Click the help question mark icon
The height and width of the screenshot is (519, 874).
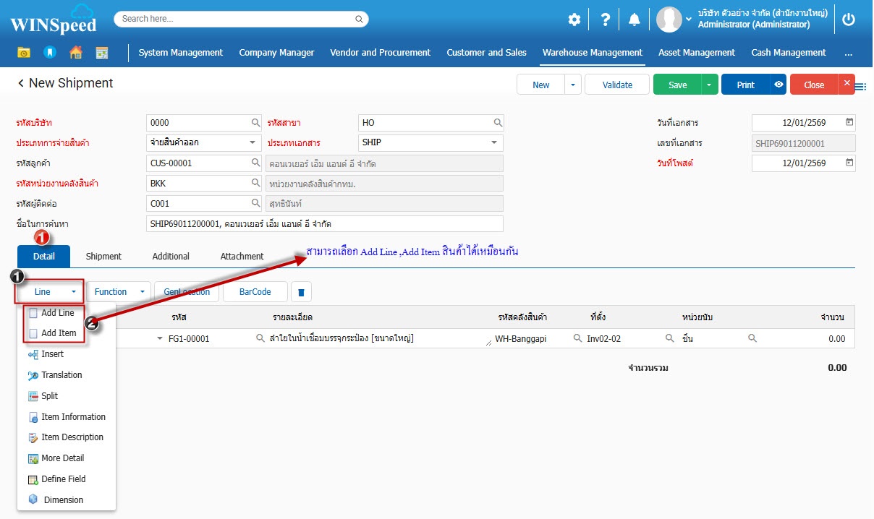(605, 20)
